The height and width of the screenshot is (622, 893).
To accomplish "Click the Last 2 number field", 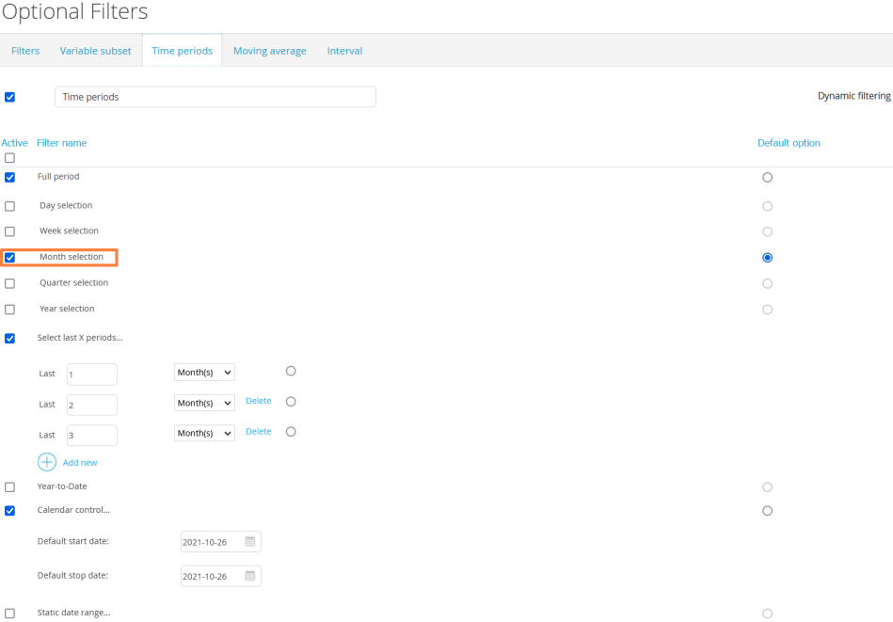I will (x=91, y=405).
